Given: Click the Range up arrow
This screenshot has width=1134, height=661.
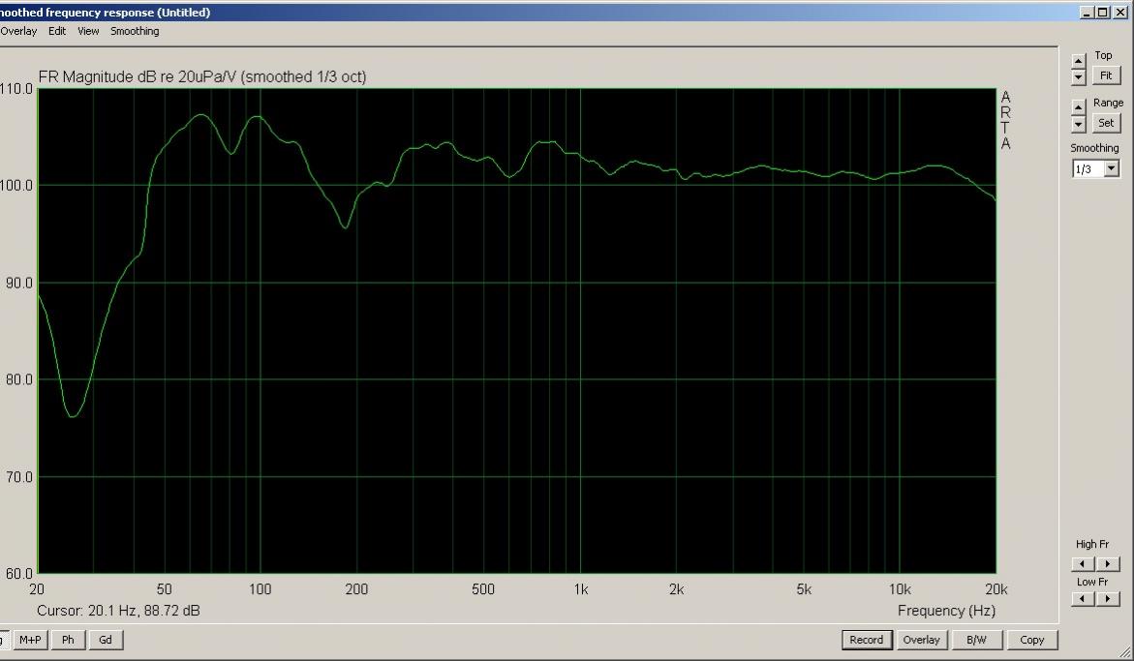Looking at the screenshot, I should coord(1078,107).
